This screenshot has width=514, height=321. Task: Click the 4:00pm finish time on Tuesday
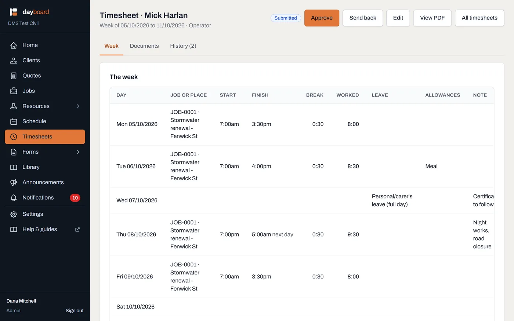click(261, 166)
